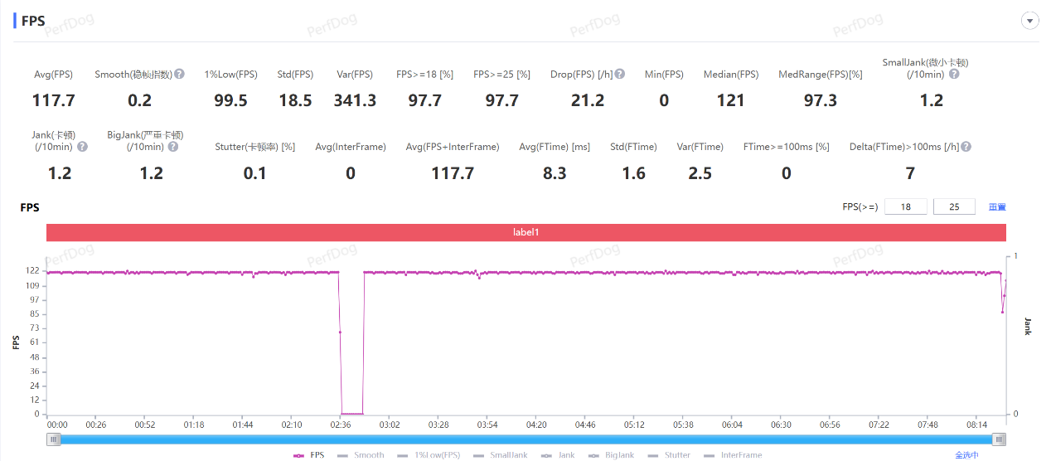Show the Stutter legend series
This screenshot has height=461, width=1051.
[670, 455]
